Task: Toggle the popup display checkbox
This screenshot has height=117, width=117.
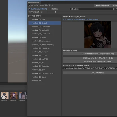Action: point(29,9)
